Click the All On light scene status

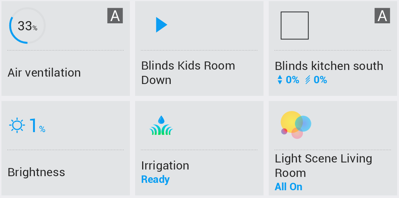pos(288,187)
